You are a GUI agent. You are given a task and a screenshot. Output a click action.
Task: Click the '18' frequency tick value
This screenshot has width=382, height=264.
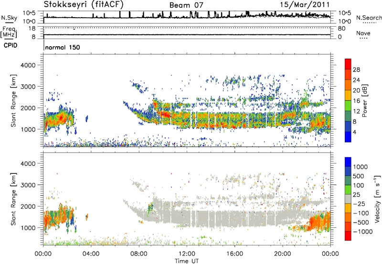click(x=32, y=29)
